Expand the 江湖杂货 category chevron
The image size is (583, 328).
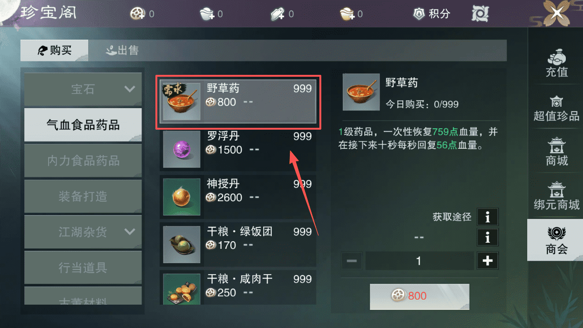[130, 232]
